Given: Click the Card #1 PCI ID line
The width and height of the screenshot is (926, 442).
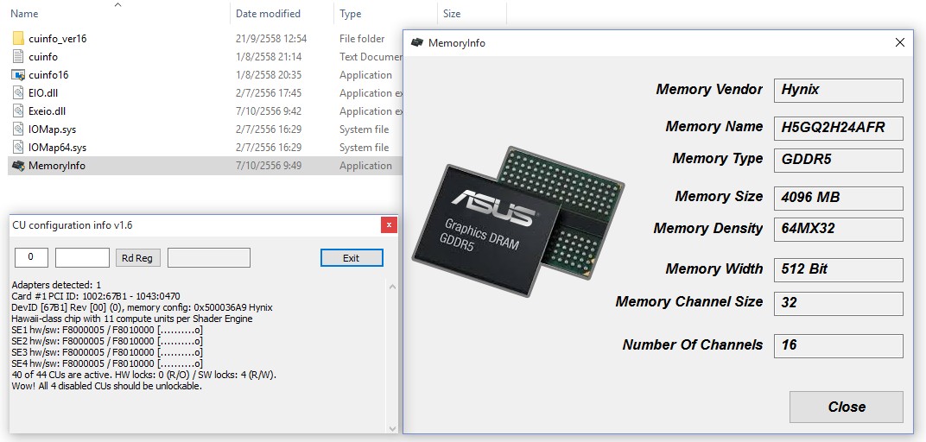Looking at the screenshot, I should [x=96, y=296].
